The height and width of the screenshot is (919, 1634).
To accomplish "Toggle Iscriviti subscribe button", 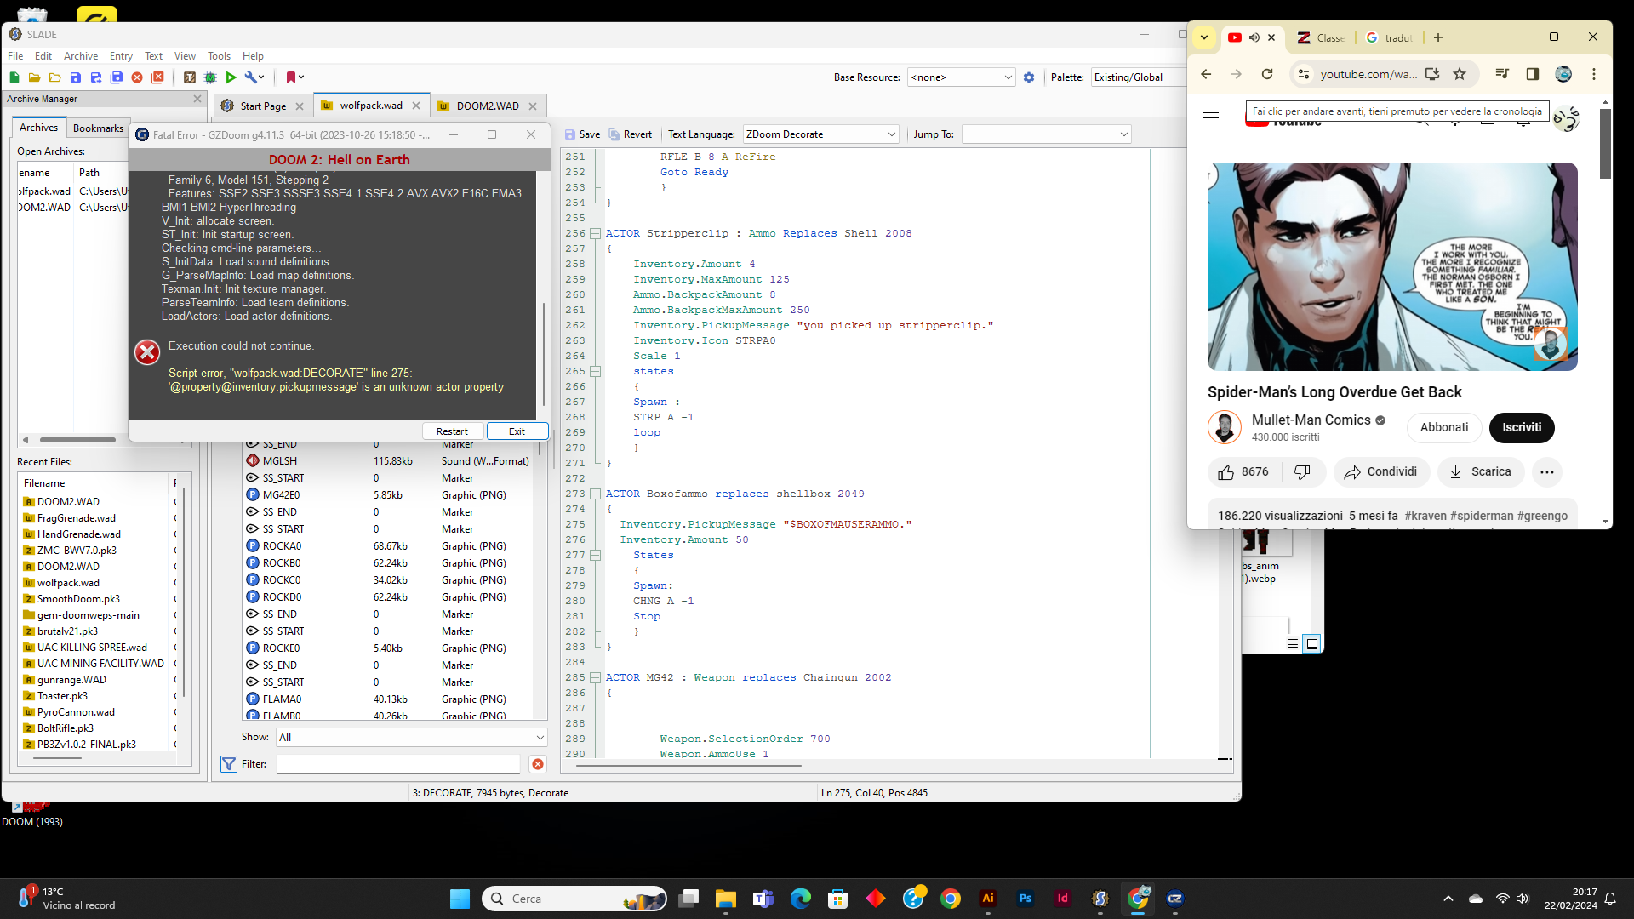I will 1522,428.
